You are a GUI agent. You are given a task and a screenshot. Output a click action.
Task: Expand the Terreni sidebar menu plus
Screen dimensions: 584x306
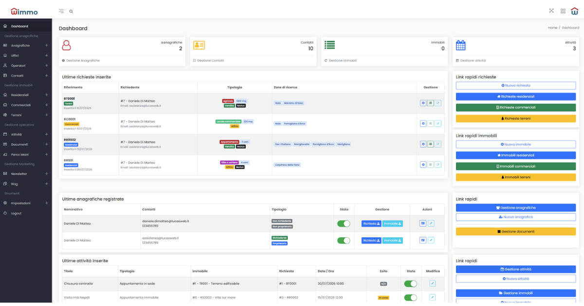46,115
